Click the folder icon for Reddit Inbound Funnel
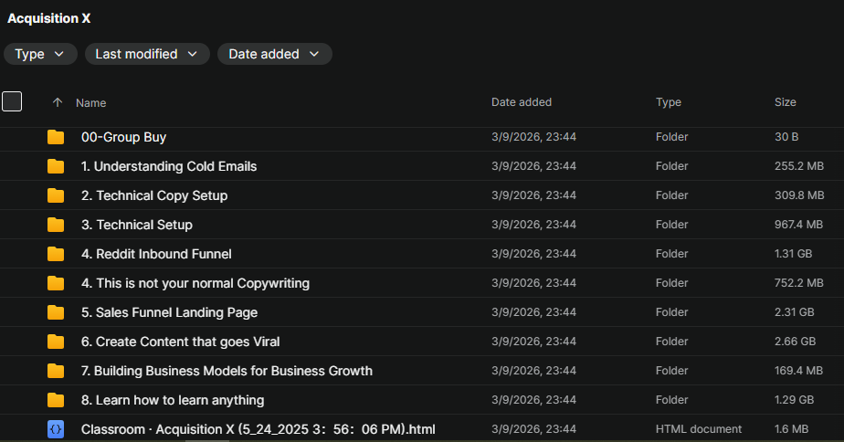844x442 pixels. coord(56,254)
